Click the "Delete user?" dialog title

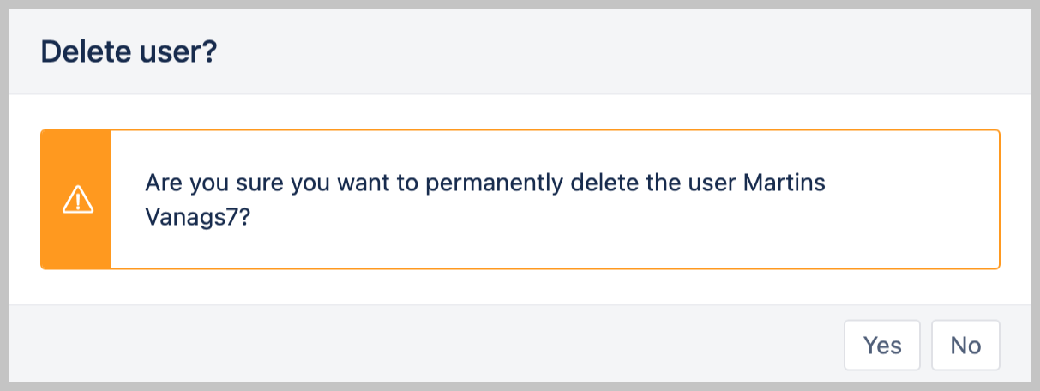(x=129, y=52)
